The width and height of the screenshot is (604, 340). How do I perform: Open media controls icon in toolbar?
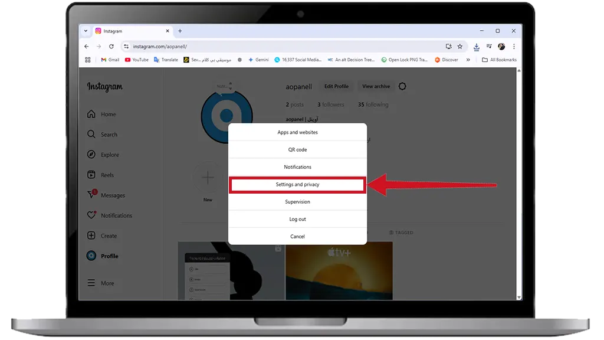click(489, 46)
